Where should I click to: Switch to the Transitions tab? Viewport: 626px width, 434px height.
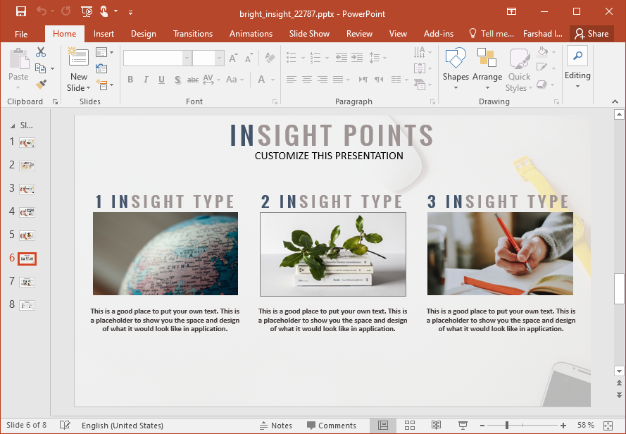[x=193, y=34]
